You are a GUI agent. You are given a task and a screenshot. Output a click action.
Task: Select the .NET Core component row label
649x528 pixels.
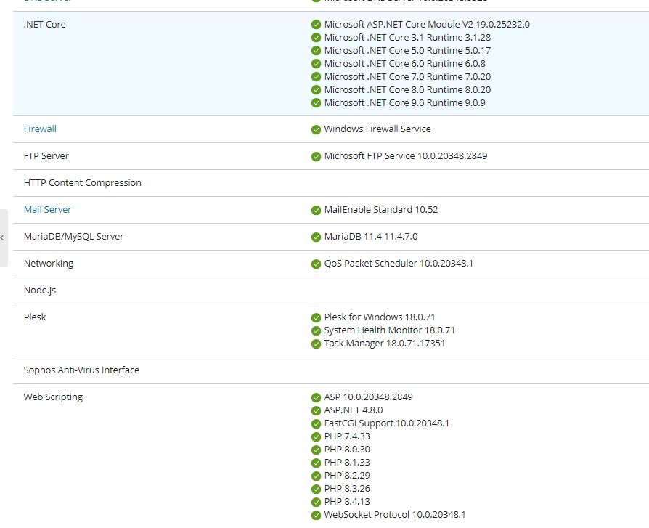[44, 25]
